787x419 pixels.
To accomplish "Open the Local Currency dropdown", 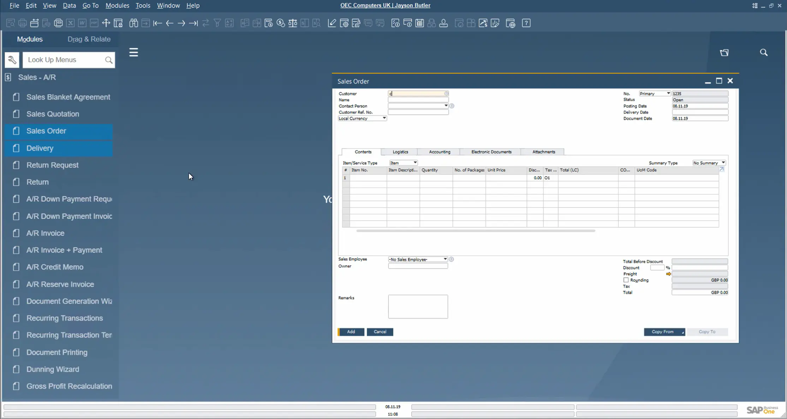I will click(x=384, y=118).
